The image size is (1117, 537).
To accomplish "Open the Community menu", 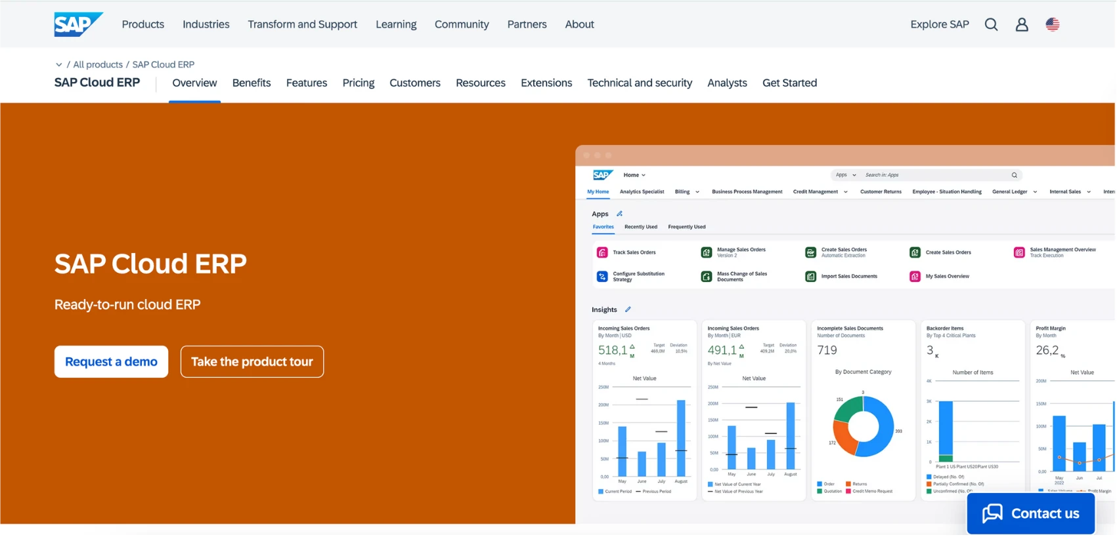I will 462,24.
